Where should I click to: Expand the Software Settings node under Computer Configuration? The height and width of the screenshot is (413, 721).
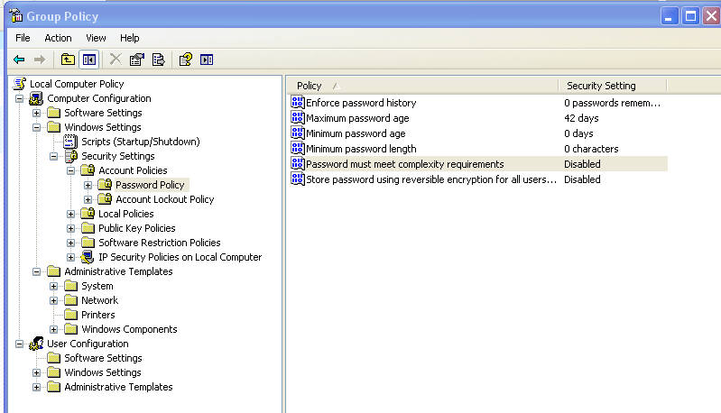click(36, 113)
